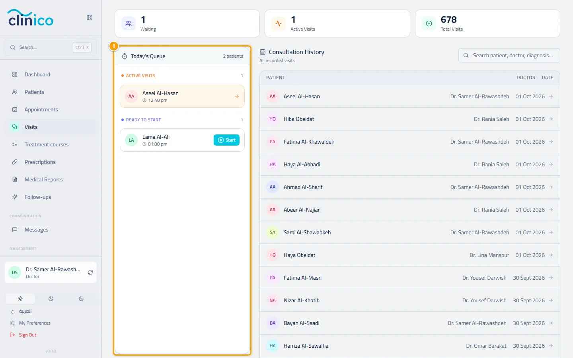Click the Follow-ups sparkle icon

[x=15, y=197]
